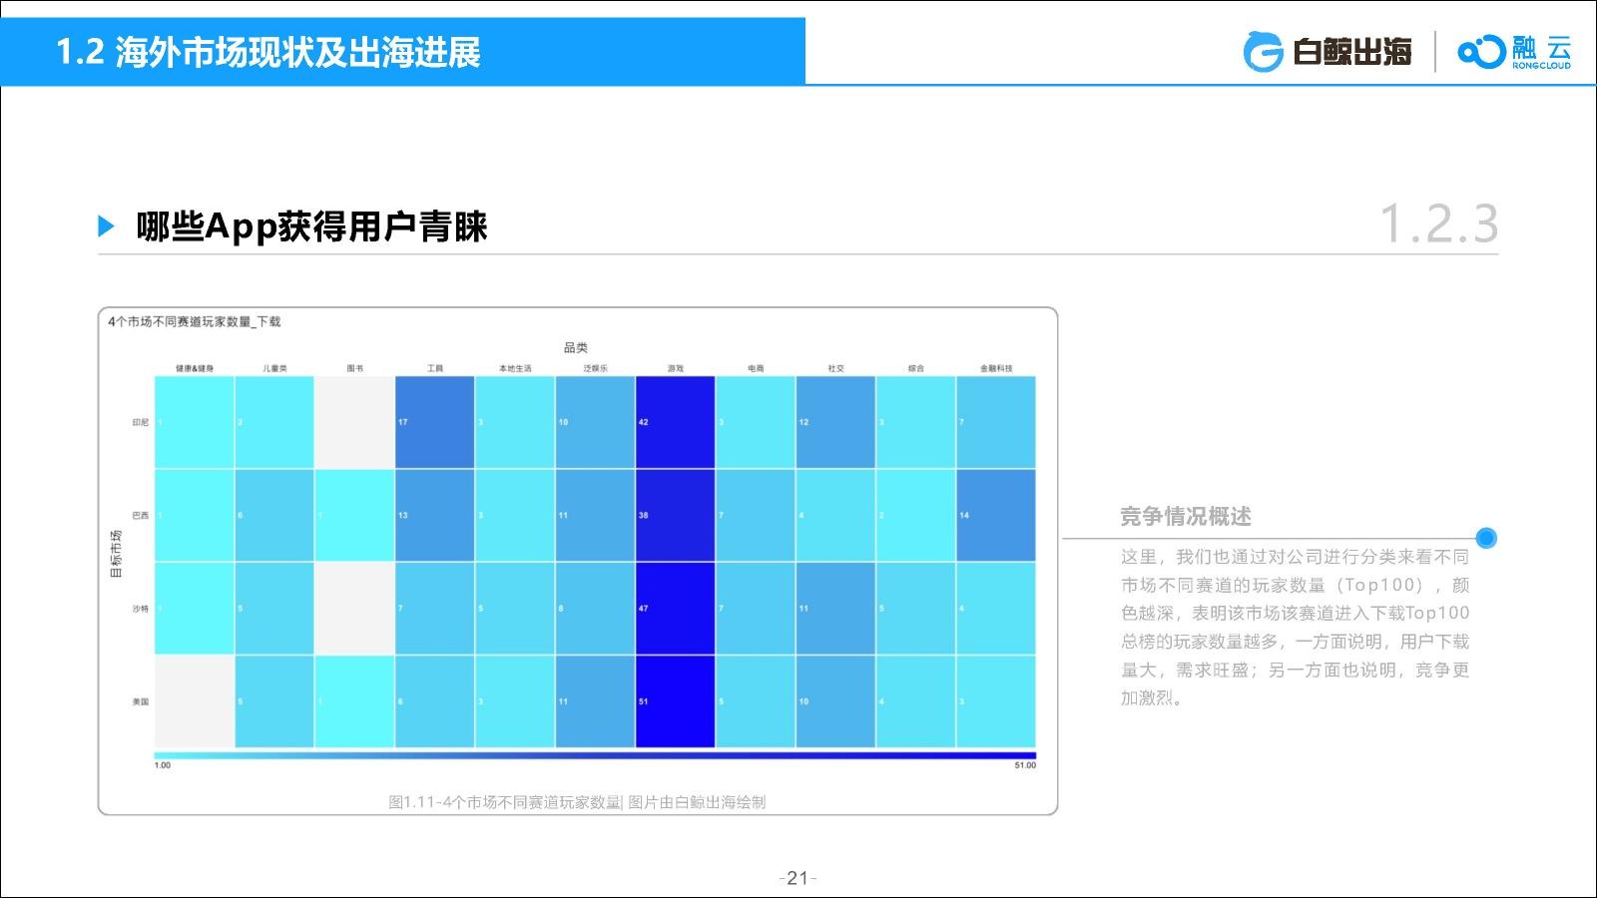Click the empty gray 沙特 图书 cell
This screenshot has width=1597, height=898.
click(354, 609)
